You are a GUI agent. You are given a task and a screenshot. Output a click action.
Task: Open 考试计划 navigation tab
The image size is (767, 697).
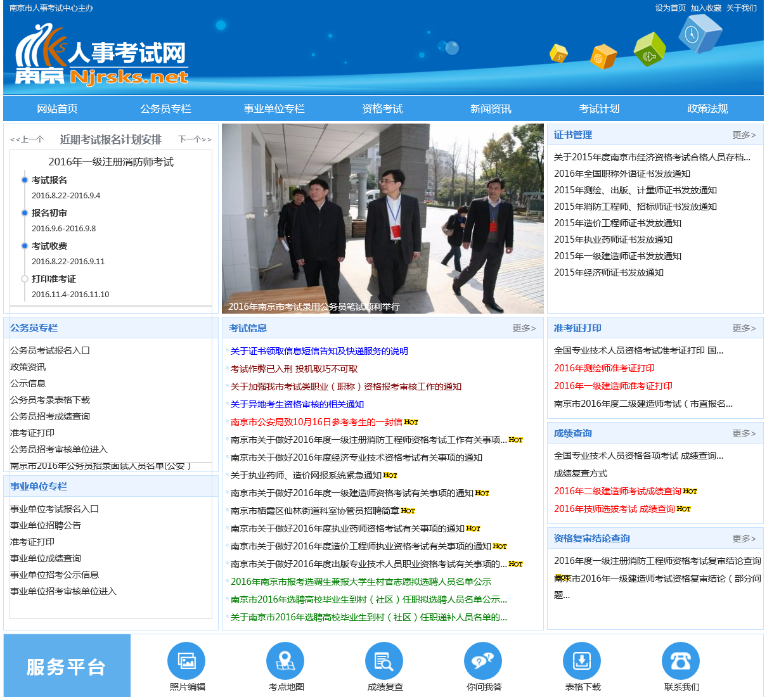click(x=599, y=108)
